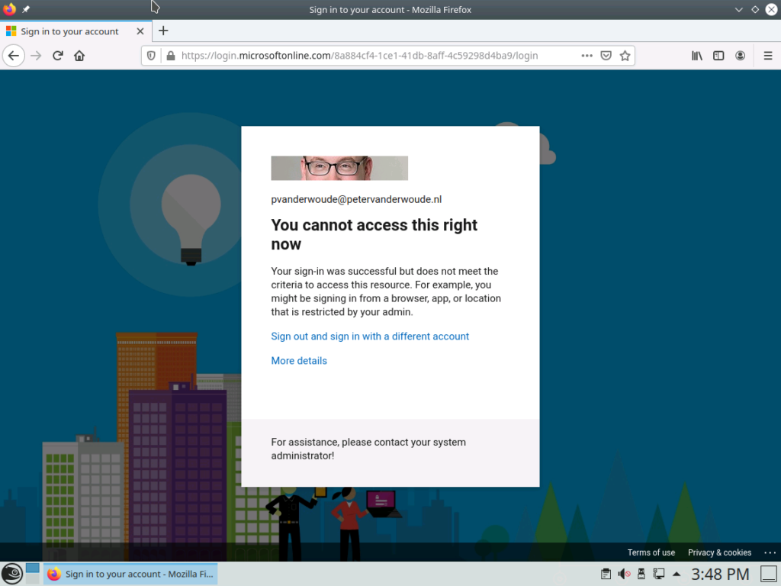Open the page actions three-dot menu
781x586 pixels.
pyautogui.click(x=587, y=56)
